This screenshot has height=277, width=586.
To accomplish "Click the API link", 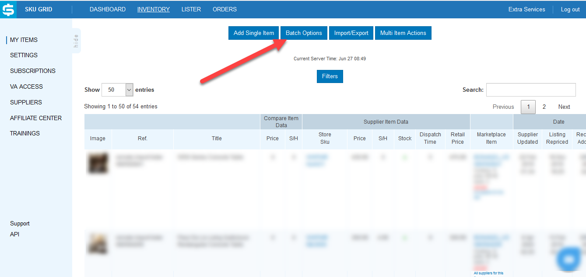I will click(14, 234).
